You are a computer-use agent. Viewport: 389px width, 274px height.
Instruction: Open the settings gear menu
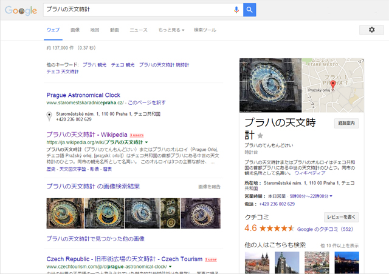point(371,30)
